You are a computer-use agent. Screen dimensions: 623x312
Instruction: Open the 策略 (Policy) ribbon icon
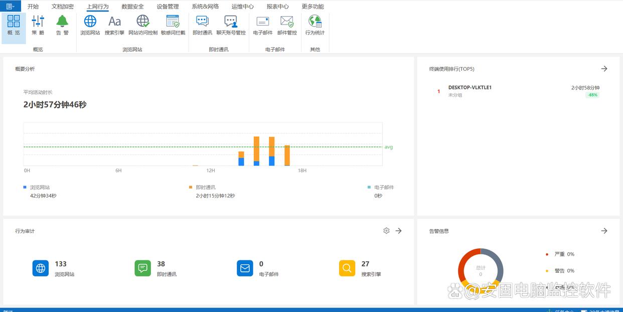pos(38,25)
